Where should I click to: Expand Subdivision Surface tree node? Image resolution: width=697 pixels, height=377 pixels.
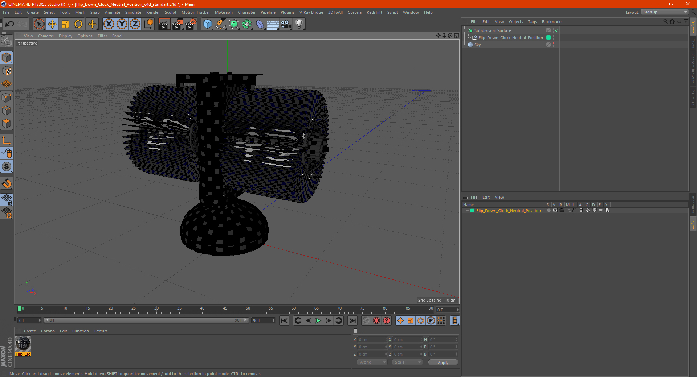tap(464, 30)
